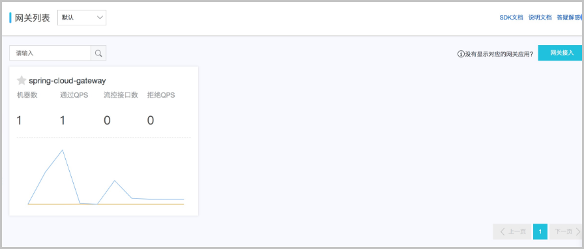This screenshot has height=249, width=584.
Task: Click the search magnifier icon
Action: click(x=98, y=53)
